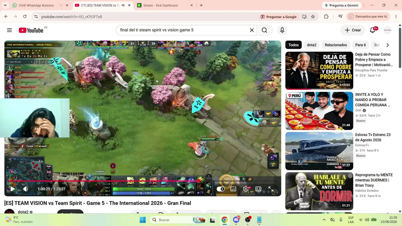
Task: Mute audio on the YouTube tab speaker icon
Action: [123, 5]
